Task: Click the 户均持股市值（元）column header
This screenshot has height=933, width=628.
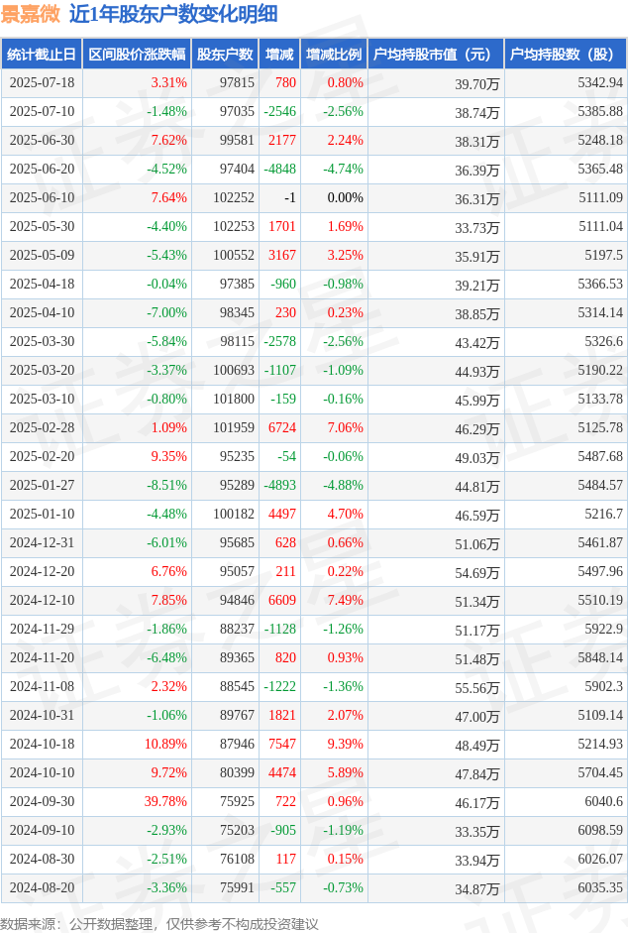Action: (x=435, y=55)
